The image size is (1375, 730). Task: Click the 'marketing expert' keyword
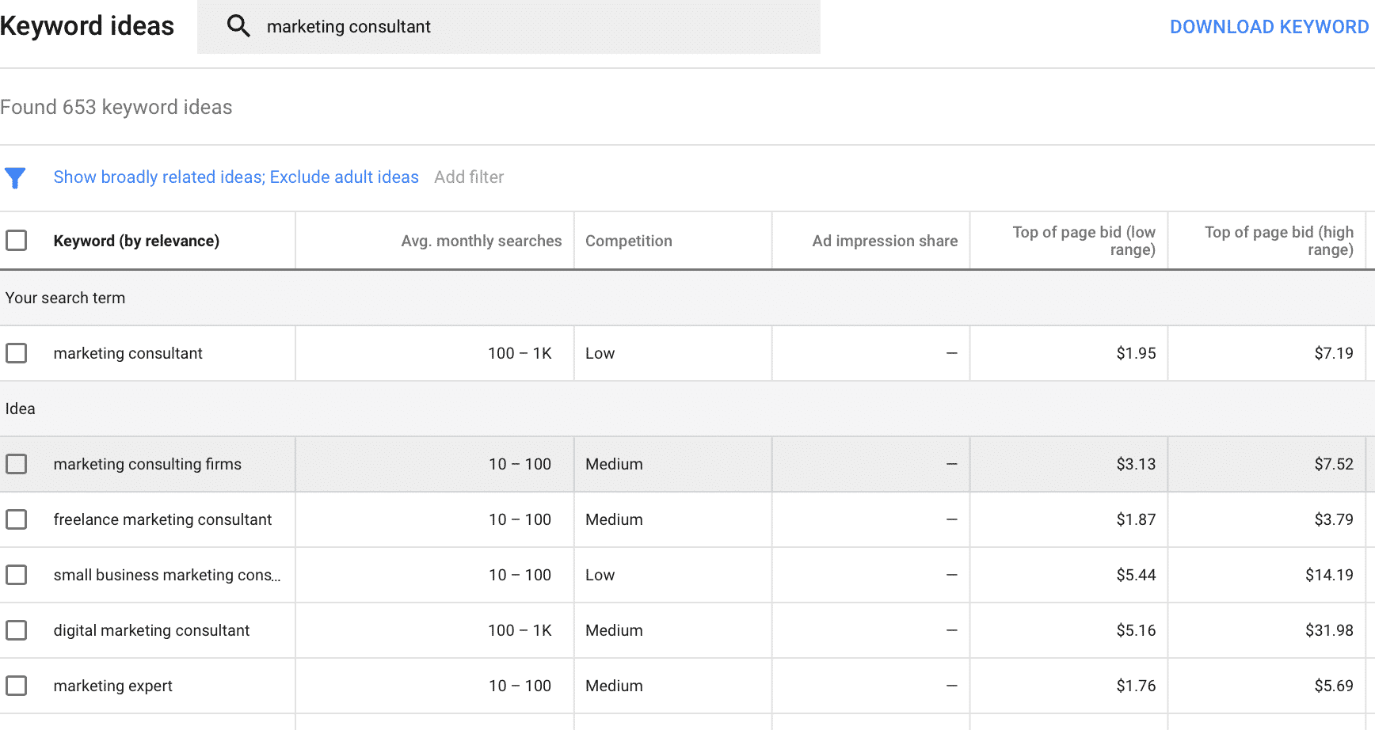click(113, 686)
